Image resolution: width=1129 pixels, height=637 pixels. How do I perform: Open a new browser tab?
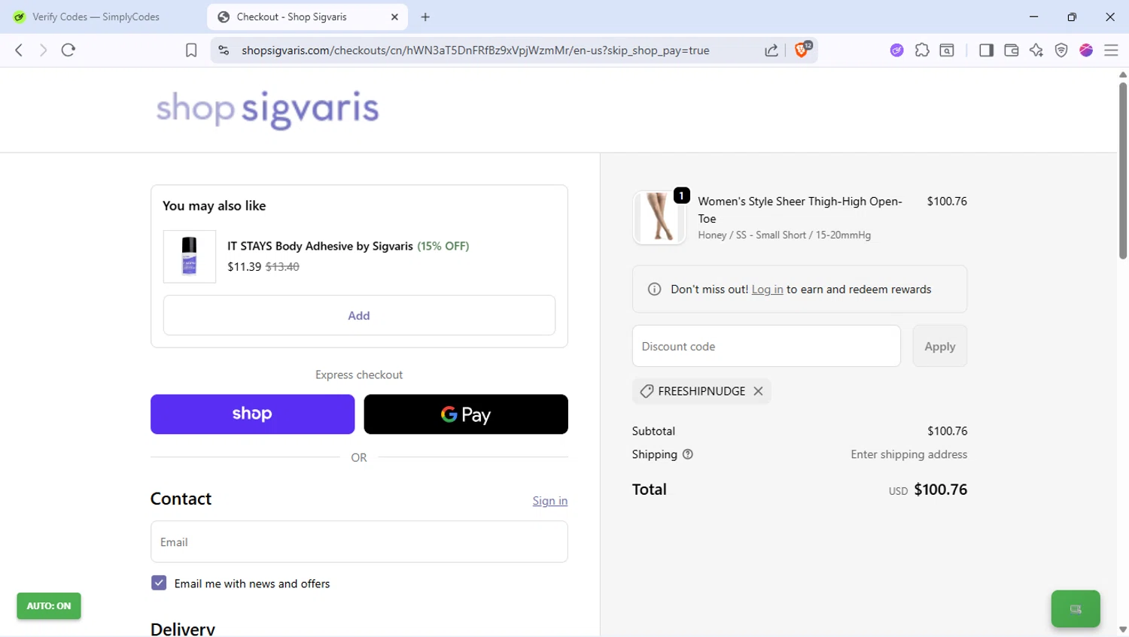click(425, 17)
